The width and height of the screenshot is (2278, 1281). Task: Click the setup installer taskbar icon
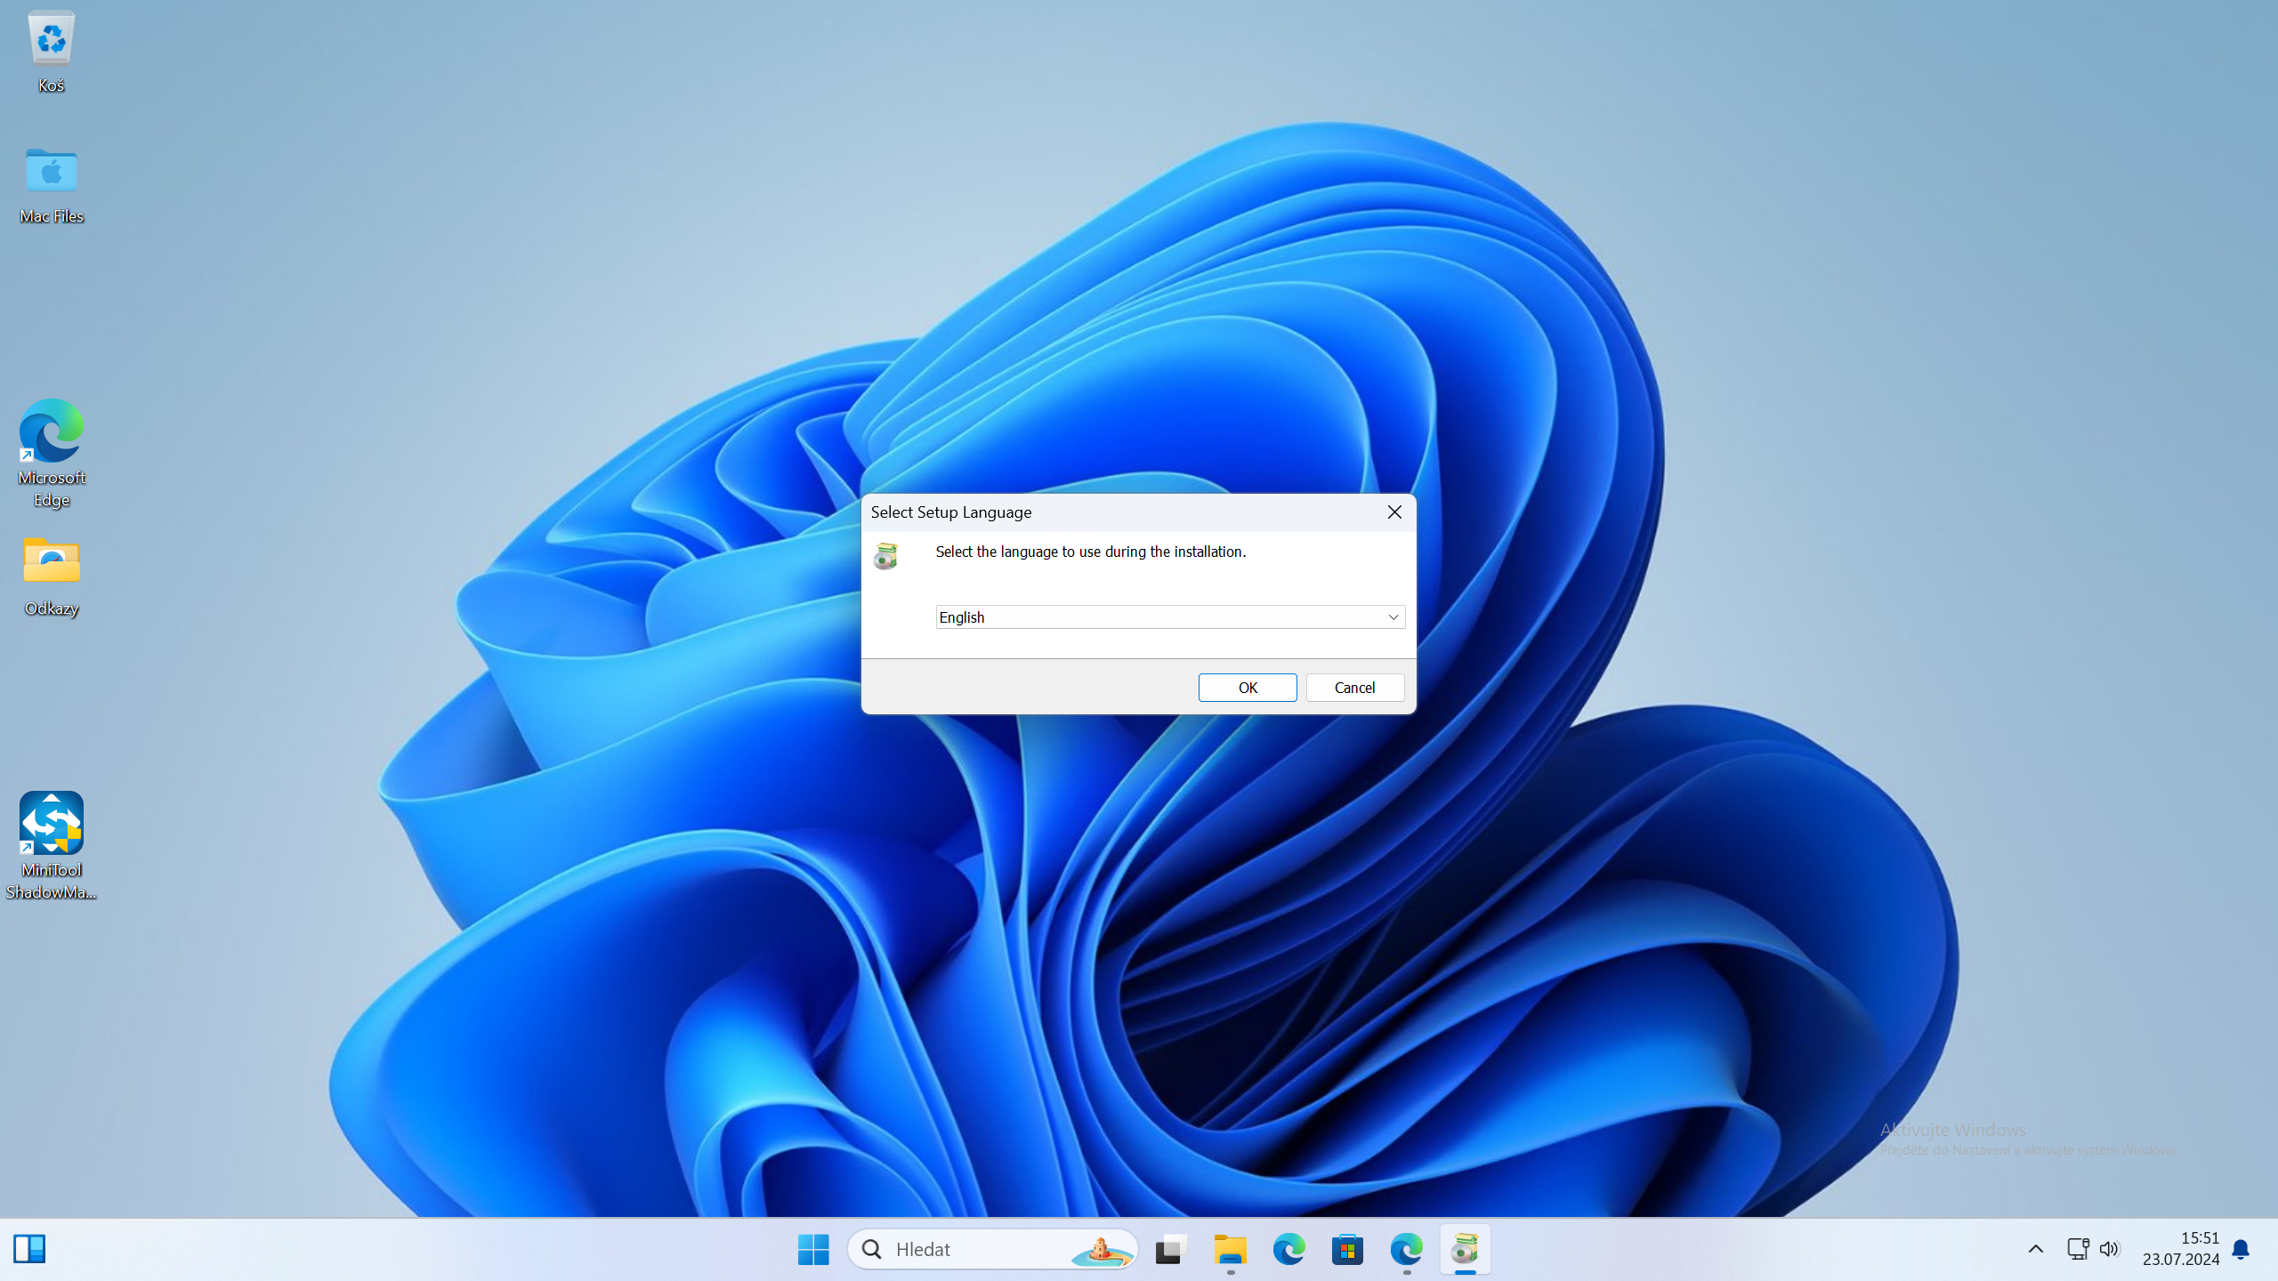[1465, 1249]
